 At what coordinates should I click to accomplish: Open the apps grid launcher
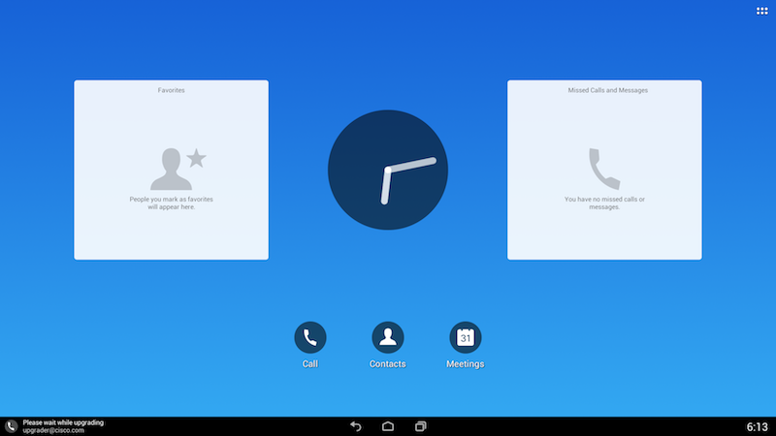coord(762,10)
